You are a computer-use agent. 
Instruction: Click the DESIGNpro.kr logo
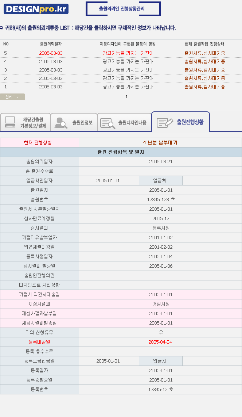pos(36,9)
